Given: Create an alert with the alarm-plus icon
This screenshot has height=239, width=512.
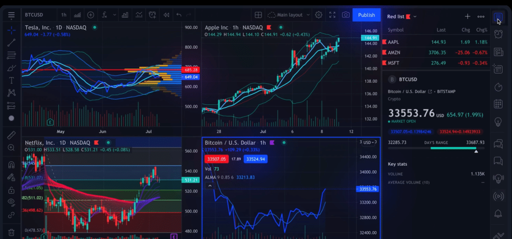Looking at the screenshot, I should (152, 15).
